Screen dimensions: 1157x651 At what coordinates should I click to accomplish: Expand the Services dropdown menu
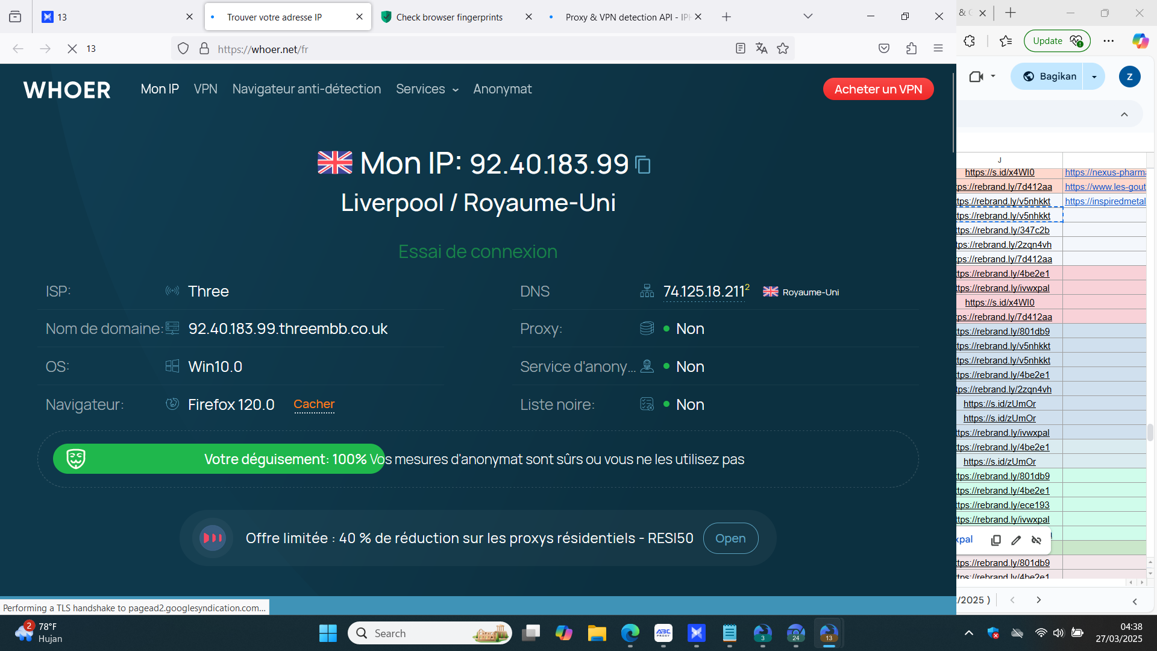pos(427,89)
